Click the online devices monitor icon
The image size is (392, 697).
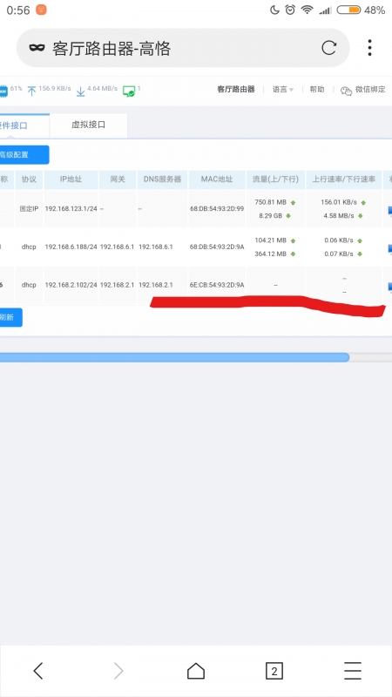[x=129, y=91]
